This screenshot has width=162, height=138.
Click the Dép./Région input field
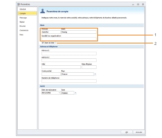pos(89,67)
